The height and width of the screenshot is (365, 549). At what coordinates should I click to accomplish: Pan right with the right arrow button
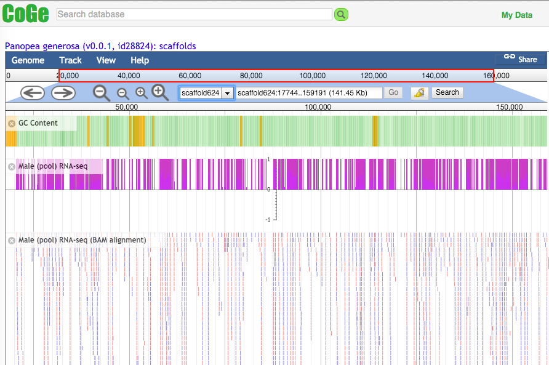63,93
